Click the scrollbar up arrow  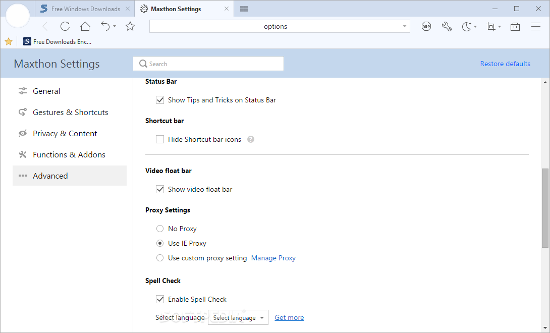[545, 82]
